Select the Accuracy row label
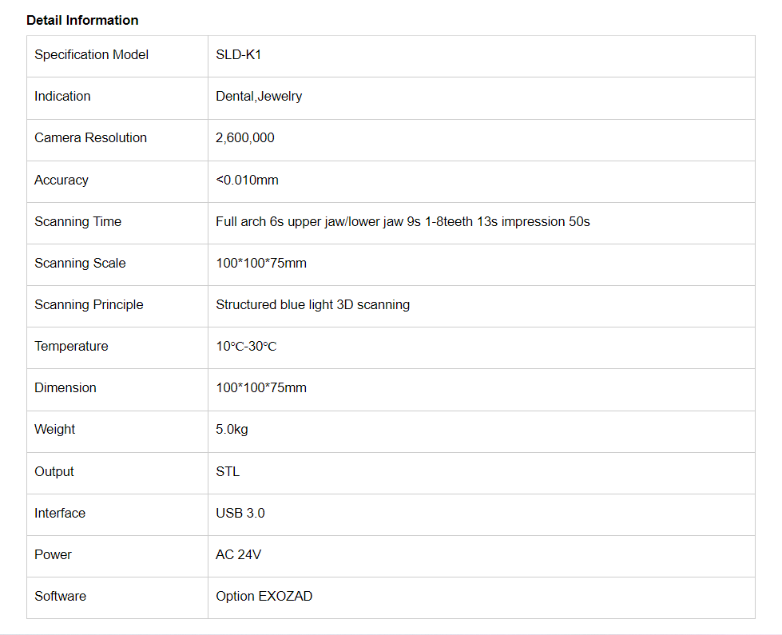The width and height of the screenshot is (782, 635). pos(61,181)
